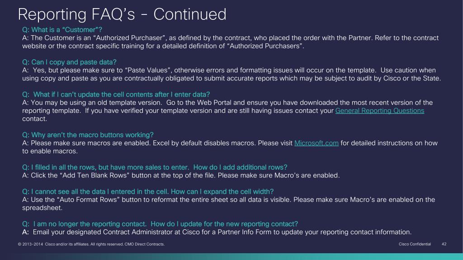Click the slide page number 42
The image size is (463, 260).
click(444, 244)
